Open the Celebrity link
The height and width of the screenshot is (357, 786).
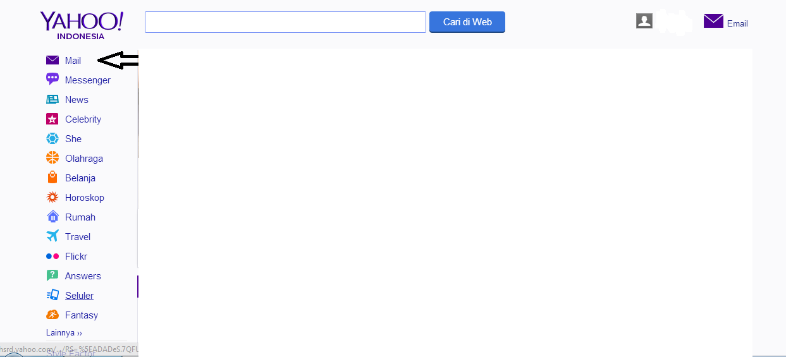point(83,119)
